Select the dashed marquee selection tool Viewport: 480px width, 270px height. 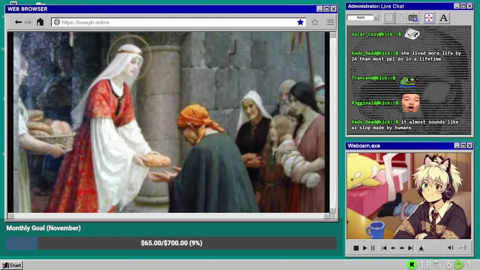tap(389, 18)
